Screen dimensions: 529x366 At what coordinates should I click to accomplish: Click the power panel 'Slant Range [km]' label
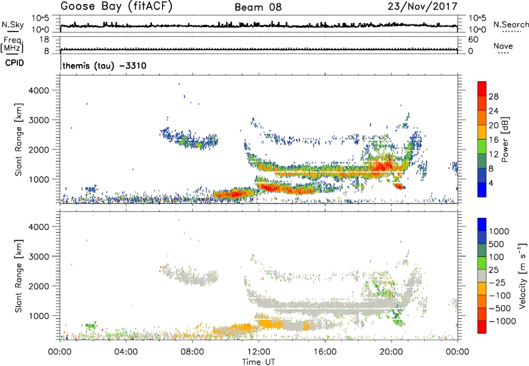[19, 139]
